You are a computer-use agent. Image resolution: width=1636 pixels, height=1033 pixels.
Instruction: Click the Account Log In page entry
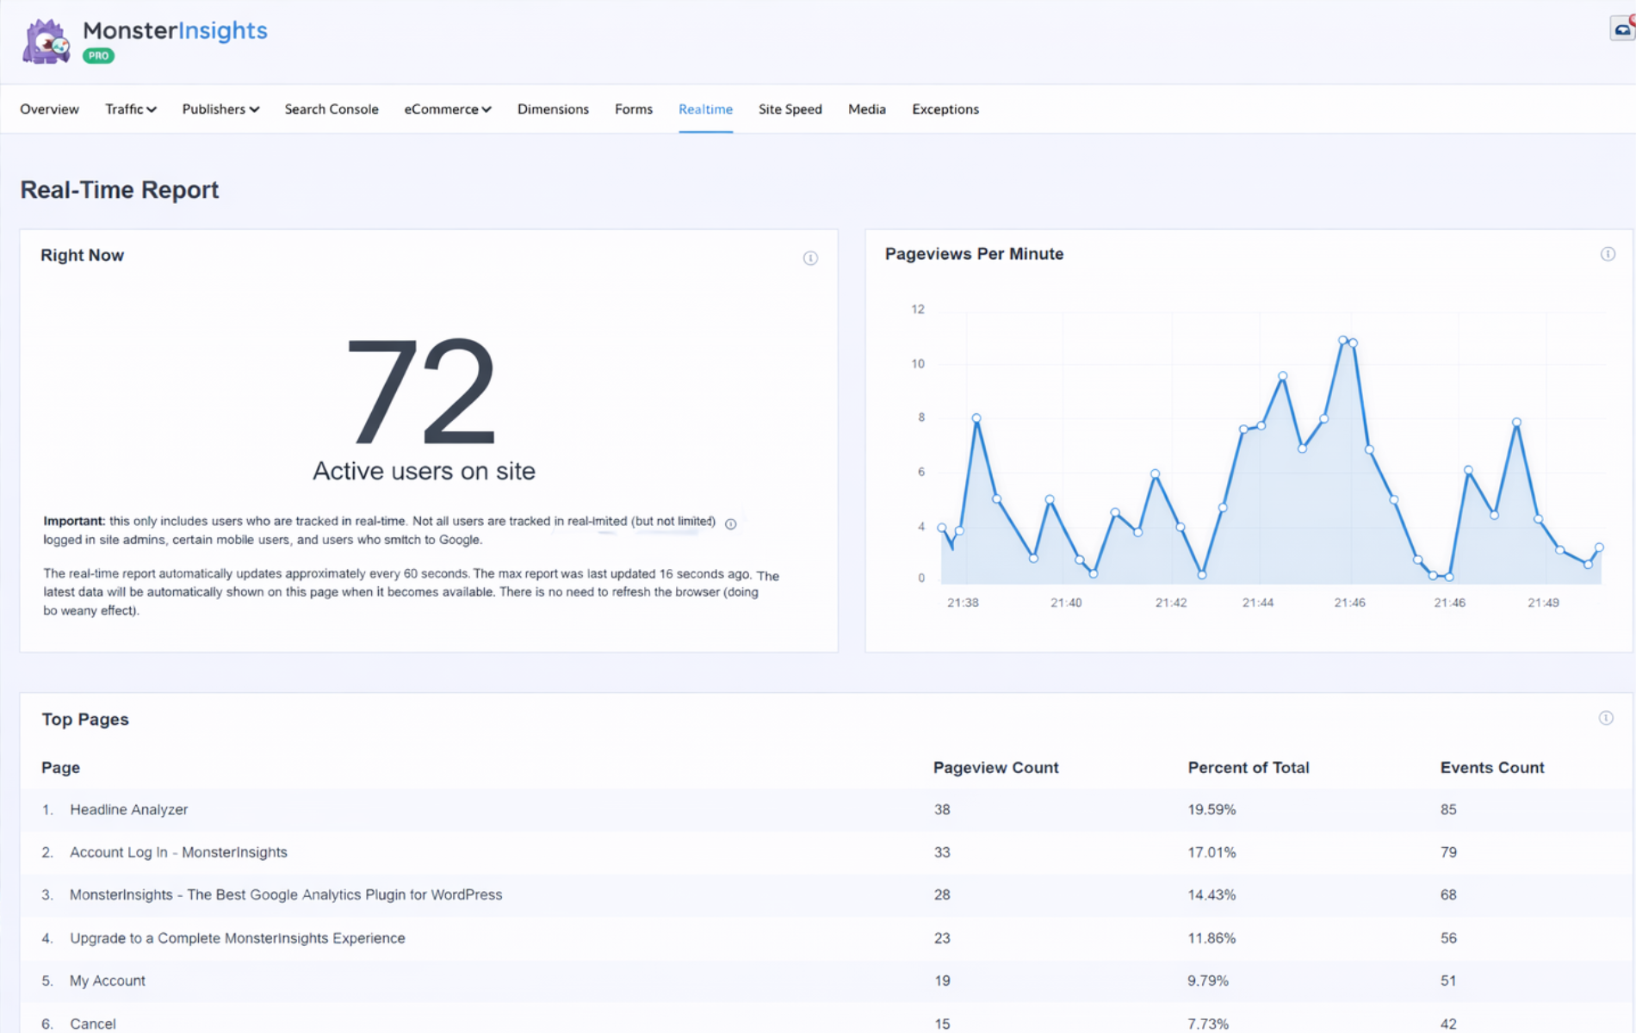point(178,852)
